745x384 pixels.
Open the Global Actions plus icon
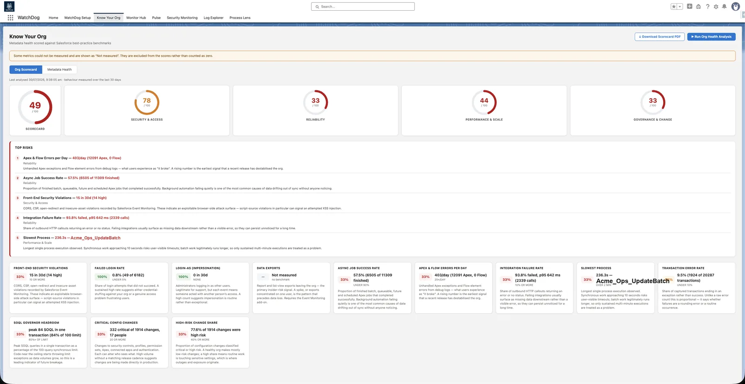[690, 7]
